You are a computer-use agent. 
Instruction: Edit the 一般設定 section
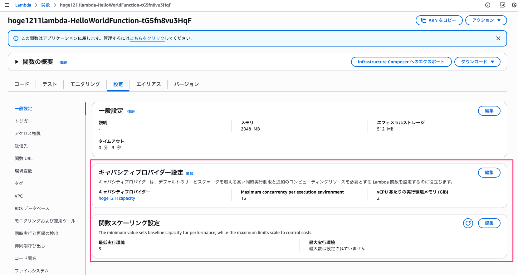pyautogui.click(x=489, y=111)
